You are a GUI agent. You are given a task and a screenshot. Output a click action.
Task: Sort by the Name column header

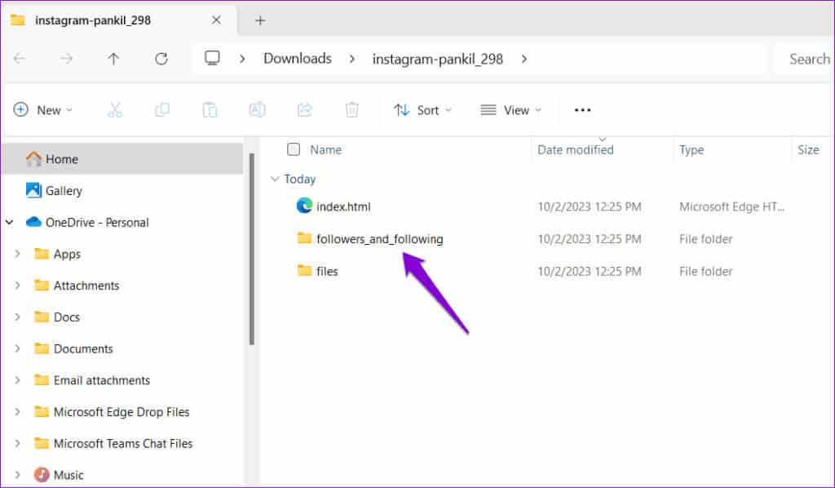[326, 149]
